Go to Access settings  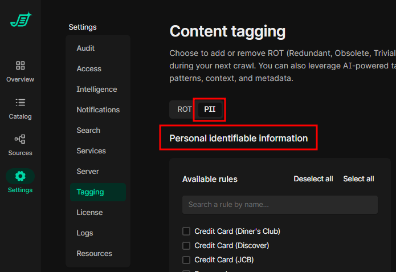pos(89,69)
